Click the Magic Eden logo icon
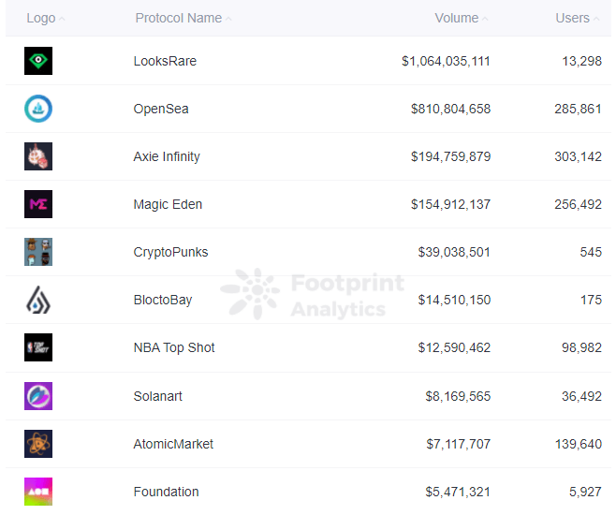Screen dimensions: 616x515 pyautogui.click(x=38, y=204)
